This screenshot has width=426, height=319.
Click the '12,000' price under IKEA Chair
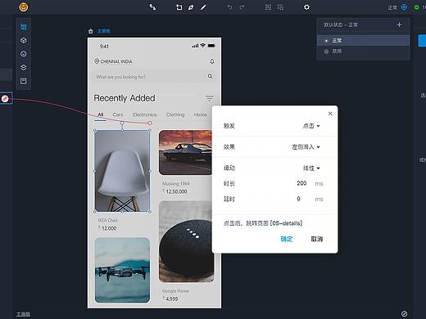(x=109, y=228)
